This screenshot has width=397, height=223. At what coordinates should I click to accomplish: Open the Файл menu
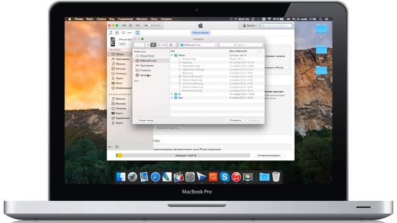(x=89, y=19)
